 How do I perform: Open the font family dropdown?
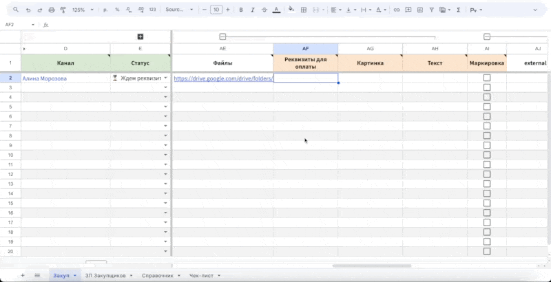(x=179, y=10)
